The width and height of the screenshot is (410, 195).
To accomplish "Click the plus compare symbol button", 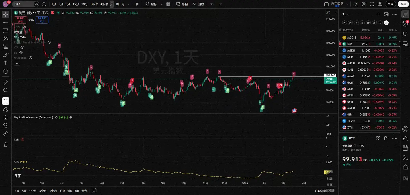I will (44, 4).
